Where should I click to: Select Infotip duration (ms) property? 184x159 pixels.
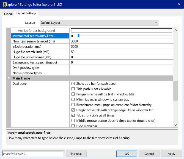[x=40, y=47]
